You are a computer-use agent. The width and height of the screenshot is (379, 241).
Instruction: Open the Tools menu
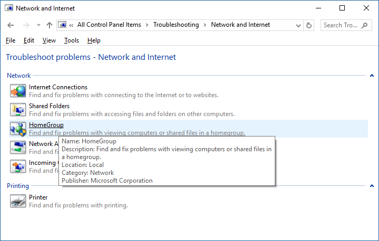coord(72,40)
